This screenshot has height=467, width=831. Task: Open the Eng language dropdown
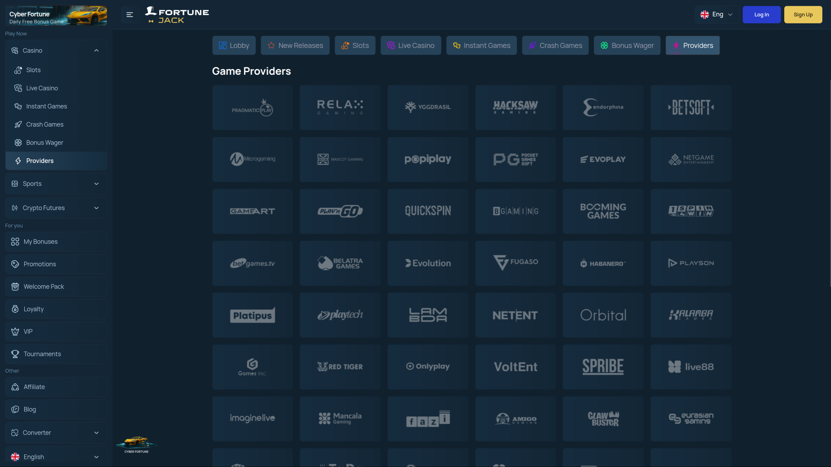(716, 15)
